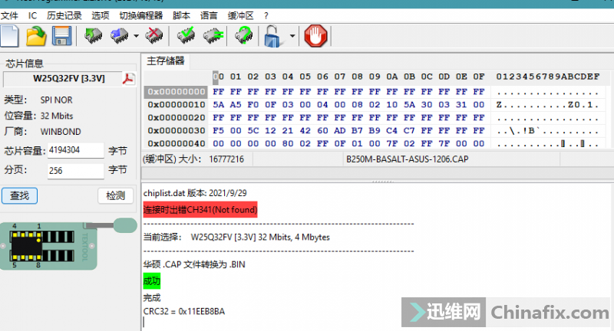Click the red CH341 Not found error line

200,210
